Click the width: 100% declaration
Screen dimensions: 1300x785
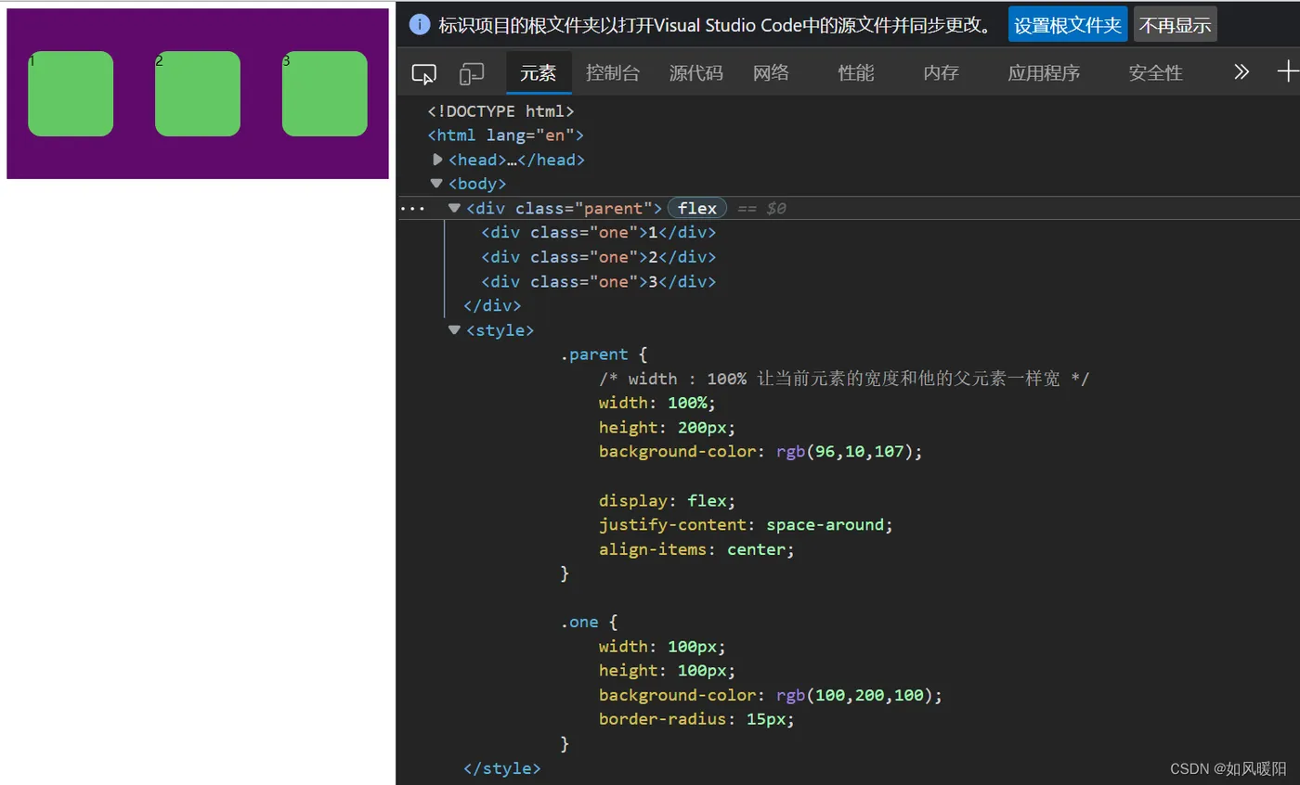click(658, 403)
